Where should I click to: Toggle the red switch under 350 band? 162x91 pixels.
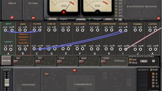(x=38, y=62)
